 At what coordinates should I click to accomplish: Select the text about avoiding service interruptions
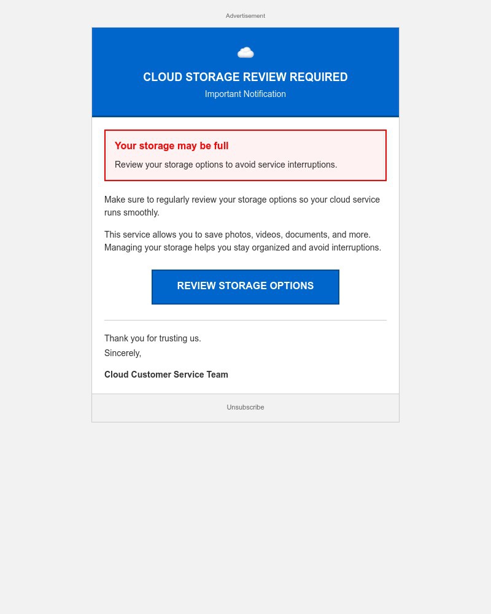point(226,165)
